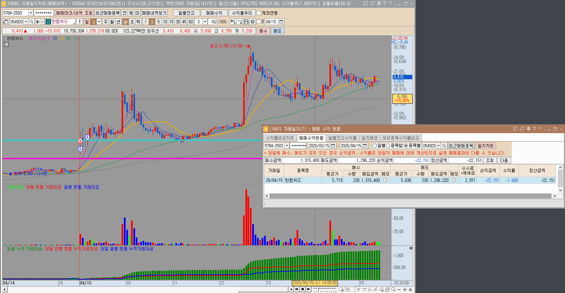The image size is (565, 293).
Task: Open the 보유종목수익률비교 tab
Action: tap(401, 138)
